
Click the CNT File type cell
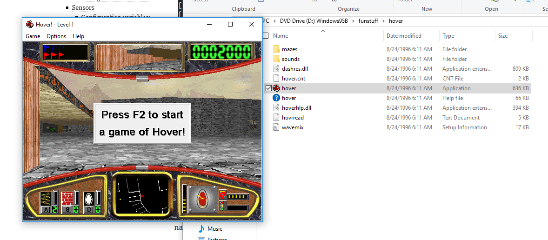tap(453, 79)
